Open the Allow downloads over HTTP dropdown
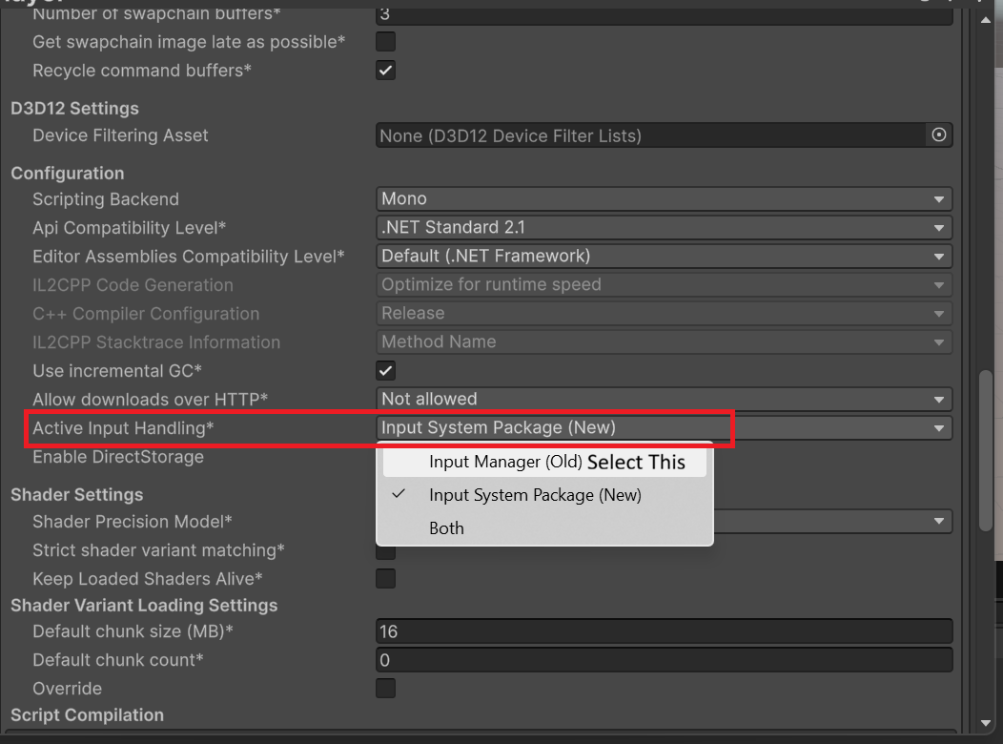Image resolution: width=1003 pixels, height=744 pixels. click(x=665, y=399)
